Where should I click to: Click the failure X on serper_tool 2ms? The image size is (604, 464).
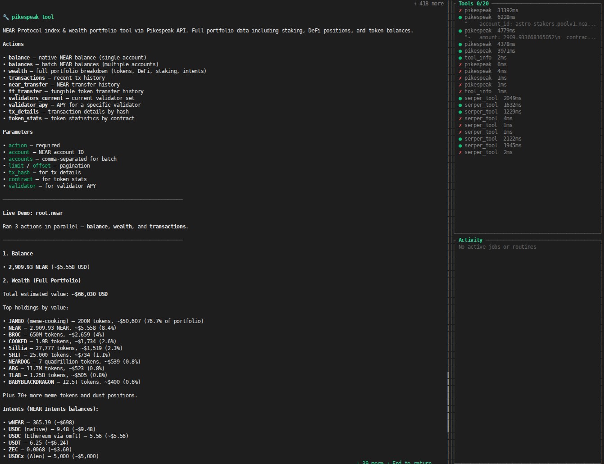[x=460, y=152]
